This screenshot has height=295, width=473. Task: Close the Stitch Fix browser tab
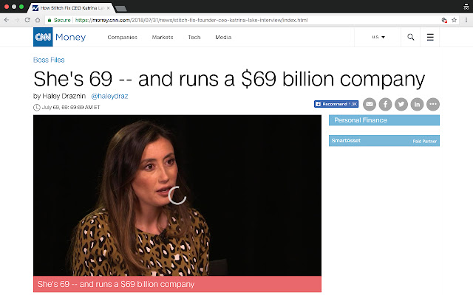point(109,8)
